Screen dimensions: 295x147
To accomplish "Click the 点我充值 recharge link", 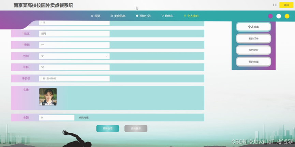I will (84, 118).
